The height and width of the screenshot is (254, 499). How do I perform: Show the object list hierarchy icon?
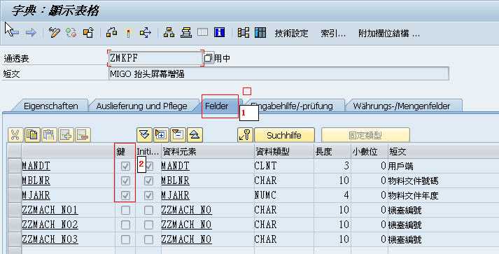[x=169, y=32]
